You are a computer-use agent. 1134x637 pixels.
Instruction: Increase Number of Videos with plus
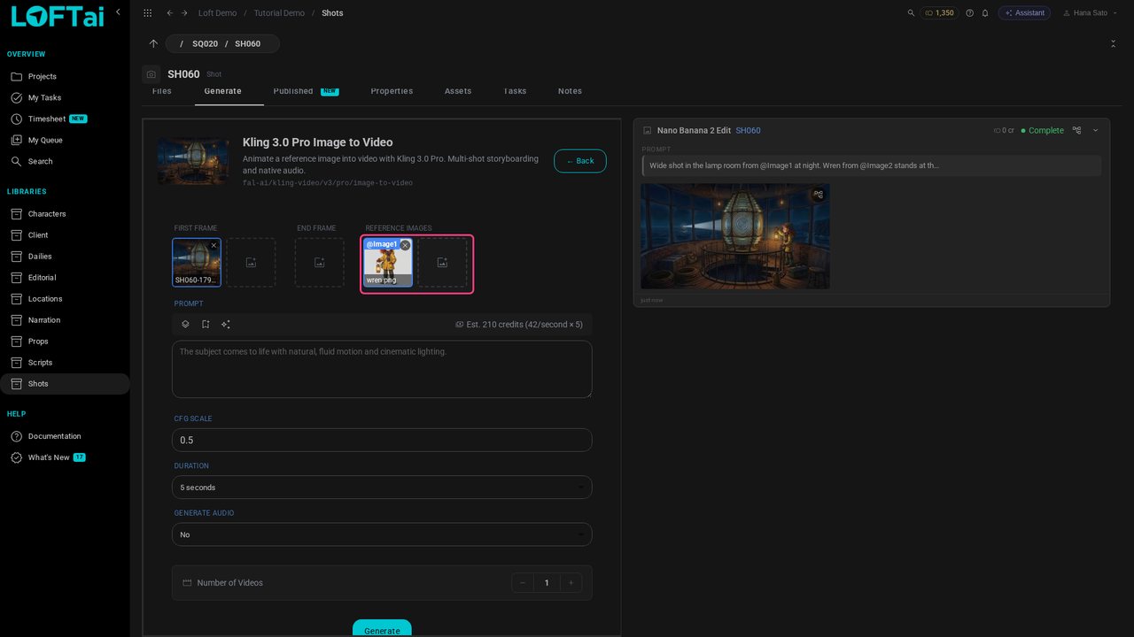tap(571, 583)
